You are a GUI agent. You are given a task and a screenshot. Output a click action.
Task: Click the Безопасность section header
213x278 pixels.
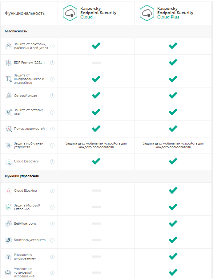click(16, 31)
